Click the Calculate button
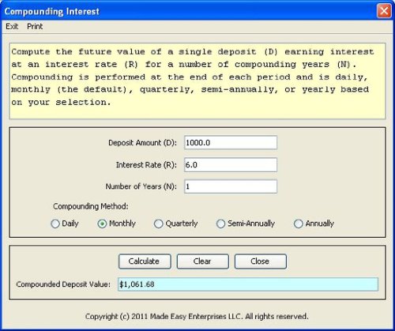 pos(145,261)
